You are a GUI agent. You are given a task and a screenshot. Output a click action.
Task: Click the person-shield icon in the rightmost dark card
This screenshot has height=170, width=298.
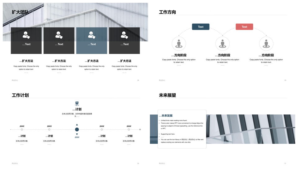[124, 35]
